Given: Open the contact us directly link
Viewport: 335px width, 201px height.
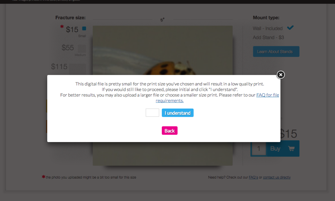Looking at the screenshot, I should point(277,177).
